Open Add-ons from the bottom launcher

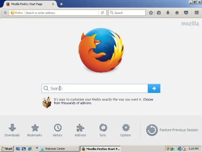coord(80,130)
